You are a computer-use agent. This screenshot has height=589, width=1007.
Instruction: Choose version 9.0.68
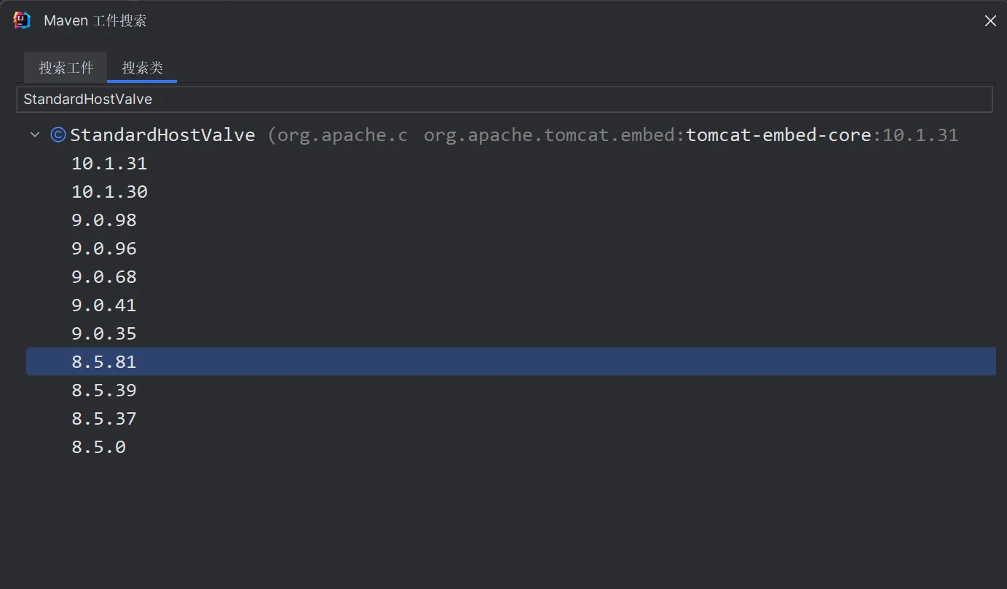104,277
